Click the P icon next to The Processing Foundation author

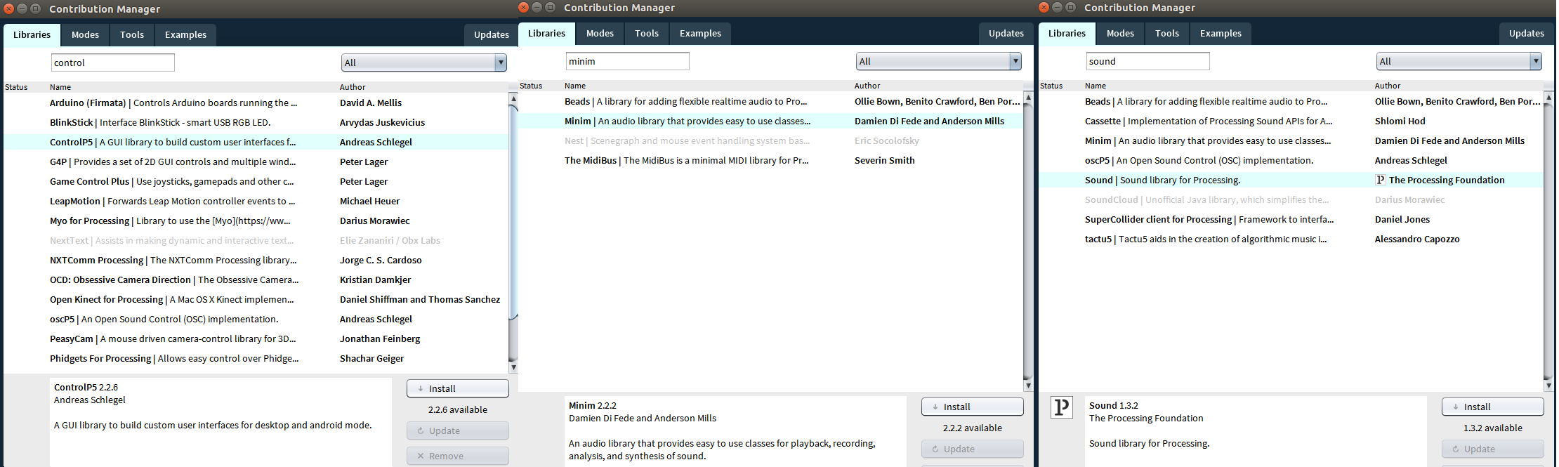pyautogui.click(x=1381, y=180)
